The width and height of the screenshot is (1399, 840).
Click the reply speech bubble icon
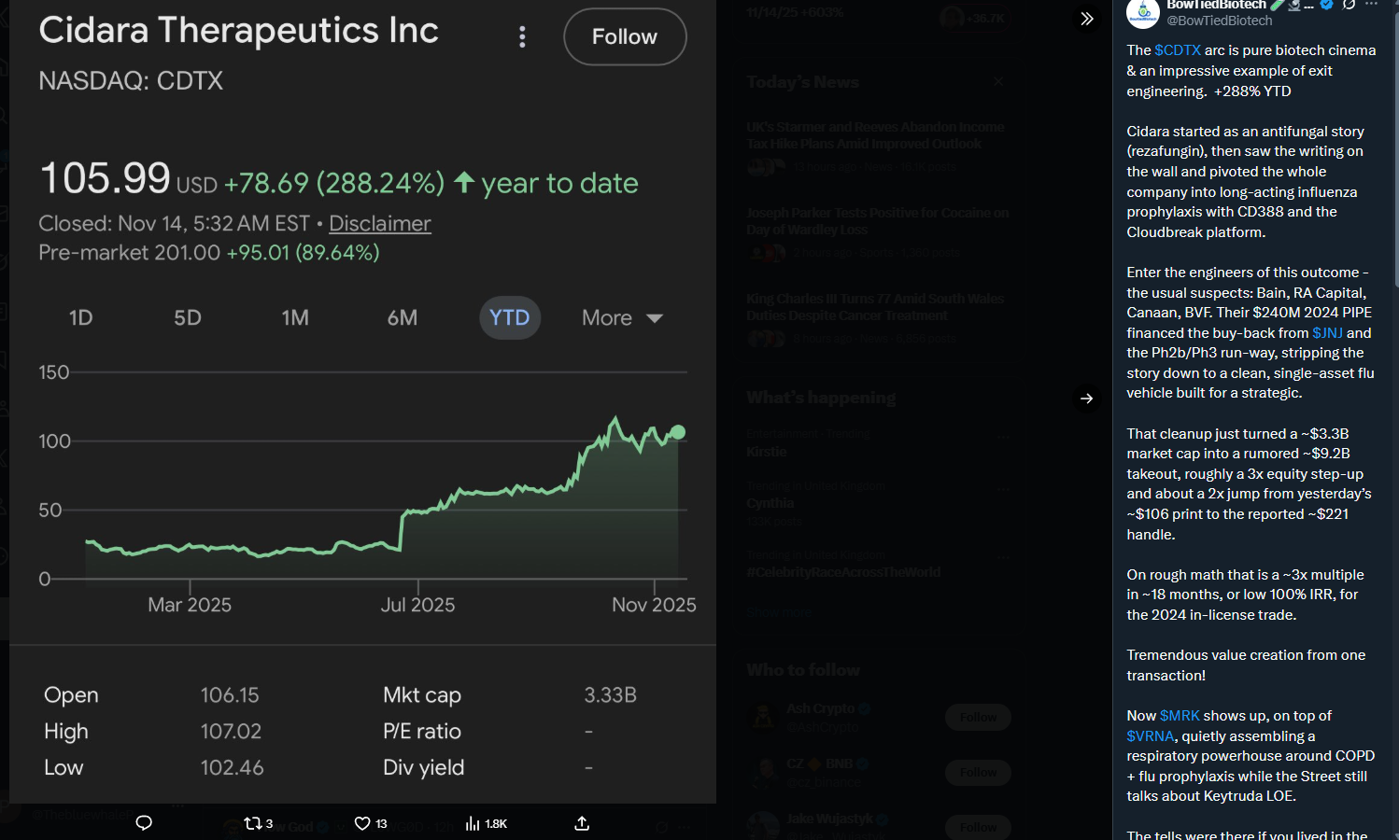144,823
